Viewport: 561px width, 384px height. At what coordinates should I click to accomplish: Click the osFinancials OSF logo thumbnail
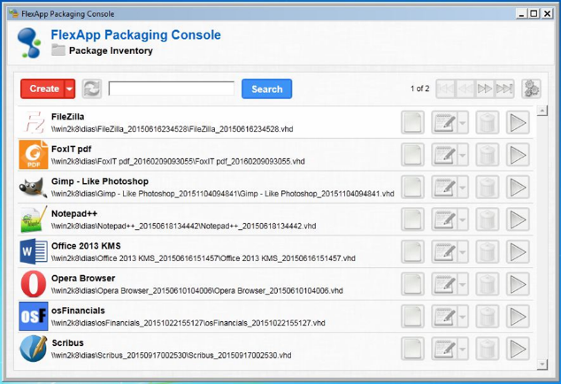[34, 316]
